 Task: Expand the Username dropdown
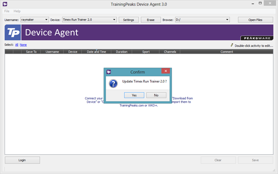46,20
